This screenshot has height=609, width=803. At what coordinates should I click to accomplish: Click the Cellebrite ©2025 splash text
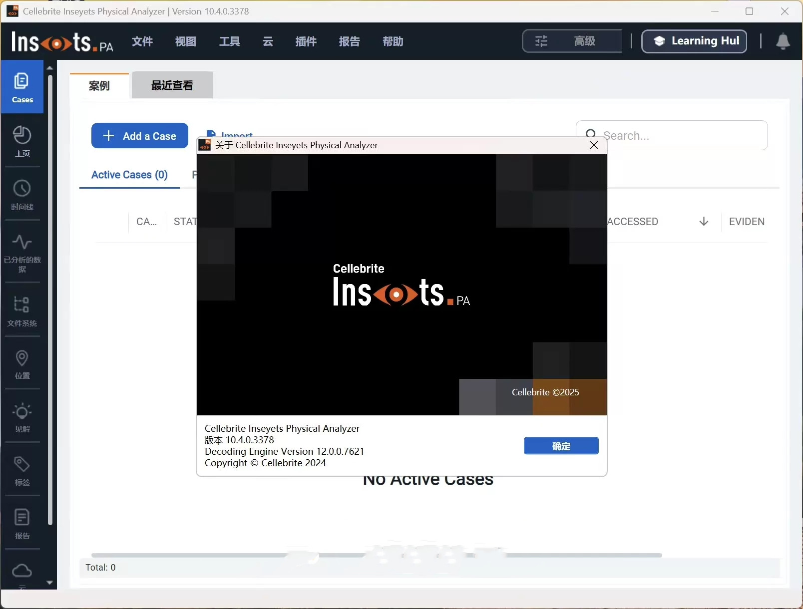545,392
